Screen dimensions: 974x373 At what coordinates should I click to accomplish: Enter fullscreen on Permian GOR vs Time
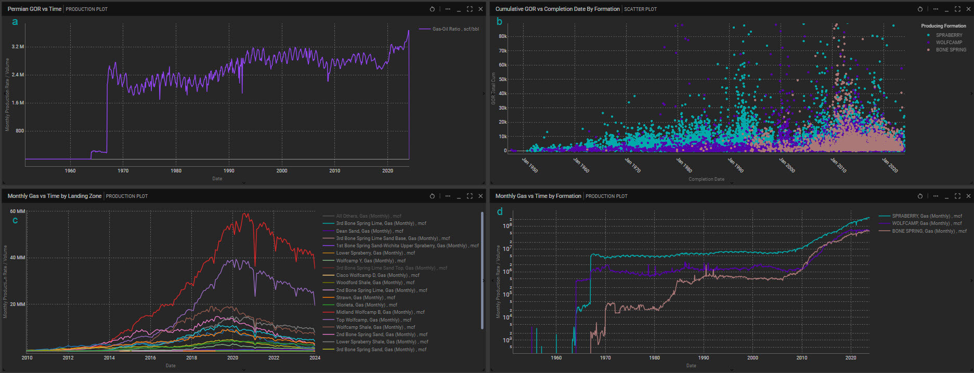coord(470,9)
